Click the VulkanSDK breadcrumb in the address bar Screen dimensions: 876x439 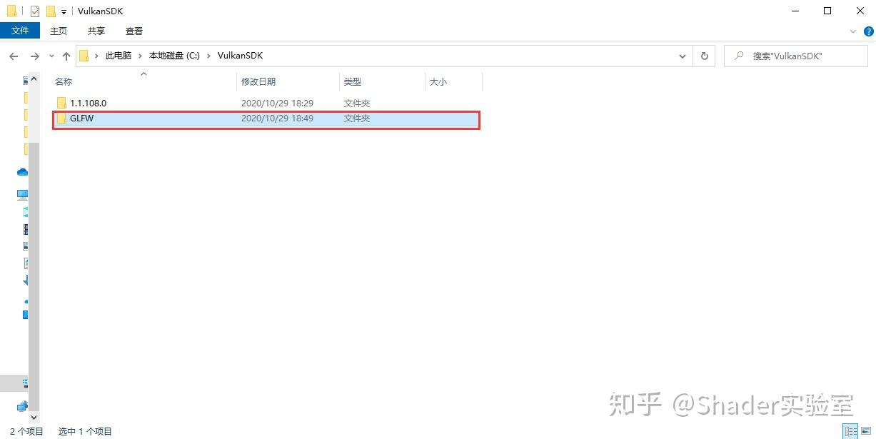pos(241,56)
